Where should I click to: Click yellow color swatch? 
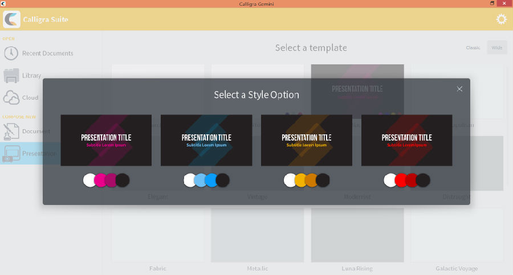tap(300, 180)
